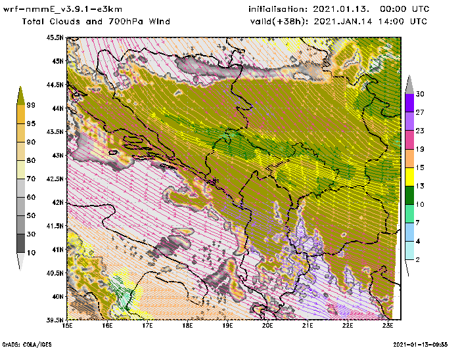Pick the darkest grey 10–30 cloud legend swatch
The height and width of the screenshot is (348, 460).
(21, 244)
